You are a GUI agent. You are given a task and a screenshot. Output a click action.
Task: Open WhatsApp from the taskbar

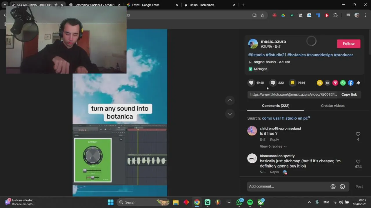(239, 202)
